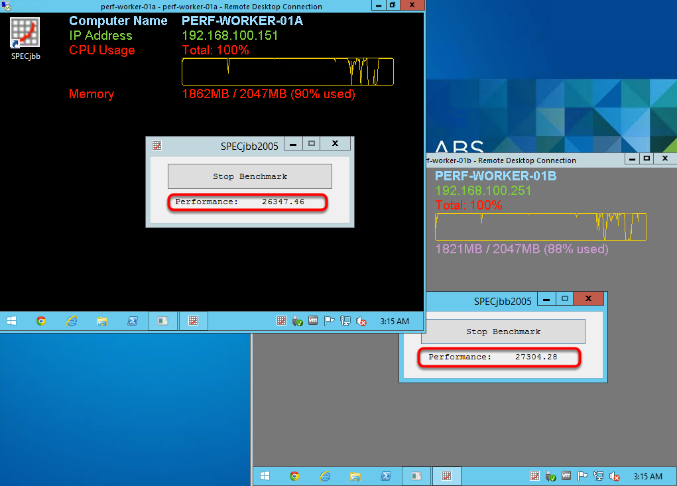This screenshot has height=486, width=677.
Task: Open network tray icon in perf-worker-01a
Action: click(345, 321)
